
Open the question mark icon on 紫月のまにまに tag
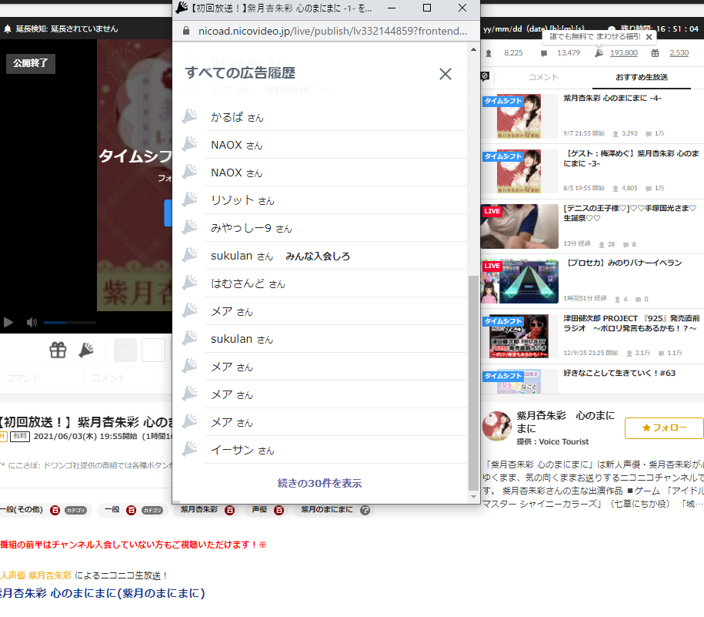tap(365, 510)
